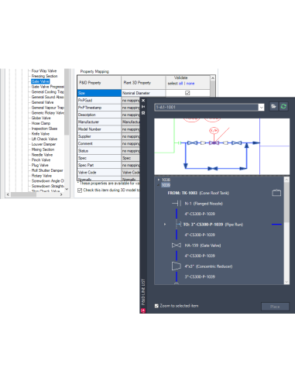The width and height of the screenshot is (295, 381).
Task: Toggle Zoom to selected item checkbox
Action: click(156, 306)
